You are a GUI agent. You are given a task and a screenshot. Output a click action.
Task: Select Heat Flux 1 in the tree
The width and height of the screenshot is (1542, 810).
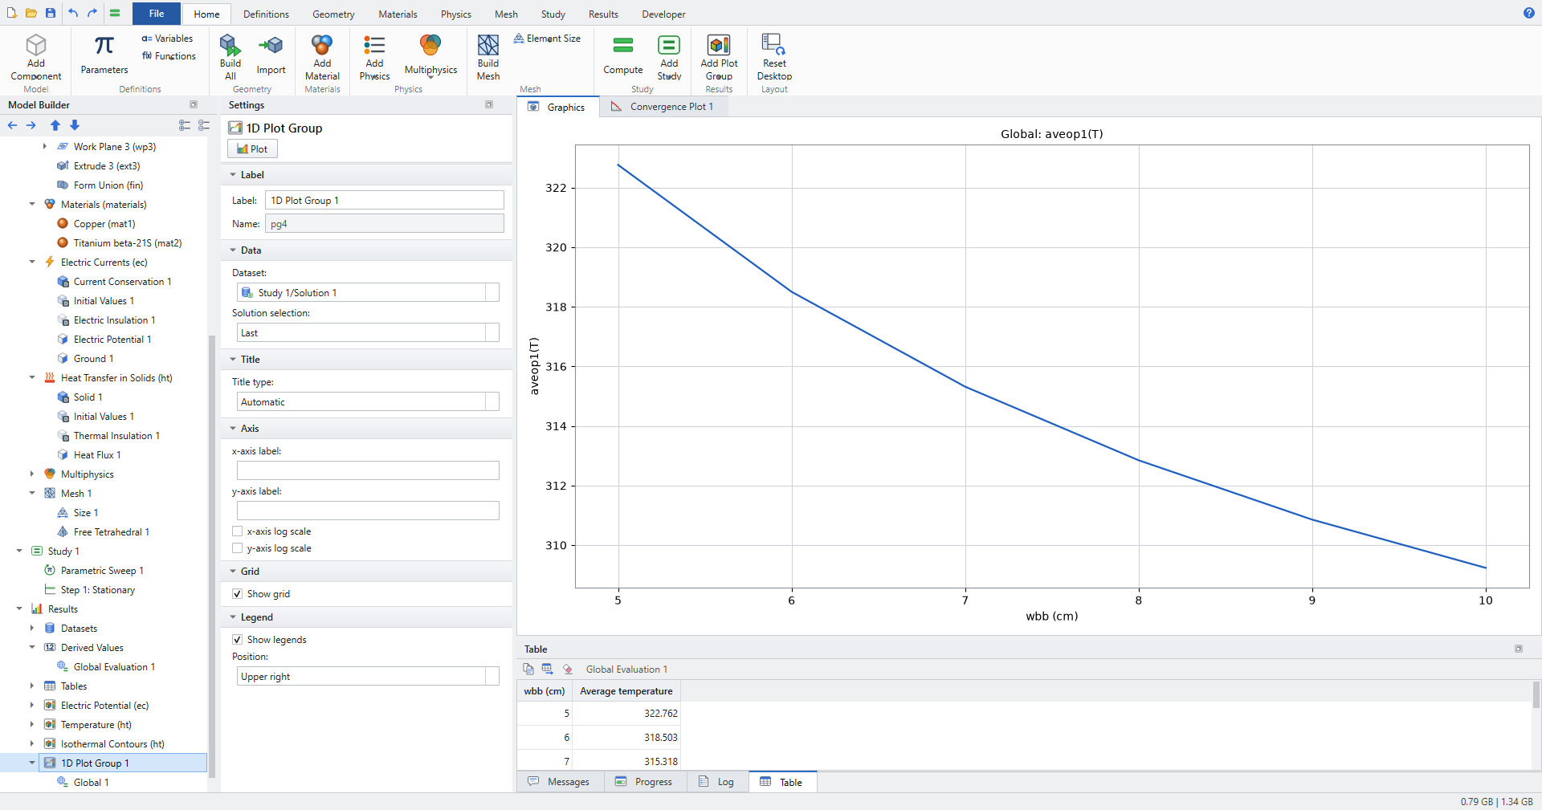pos(97,455)
